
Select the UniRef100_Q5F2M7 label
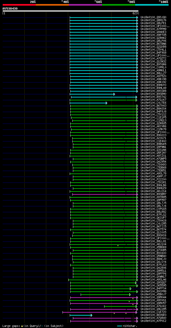(153, 153)
